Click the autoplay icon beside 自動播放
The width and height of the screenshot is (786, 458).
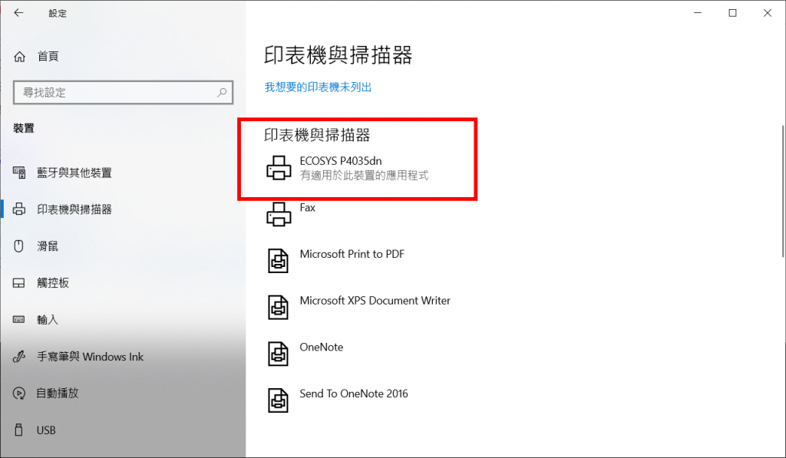tap(19, 394)
